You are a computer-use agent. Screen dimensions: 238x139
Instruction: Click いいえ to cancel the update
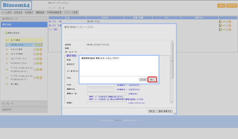click(143, 80)
